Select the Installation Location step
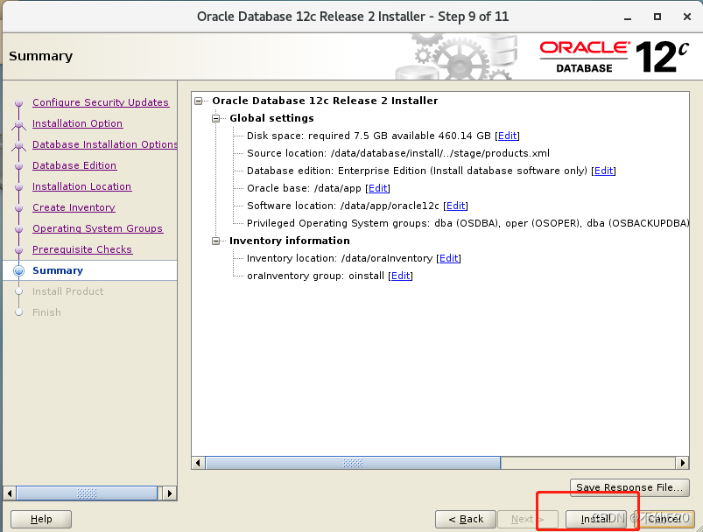The image size is (703, 532). click(81, 186)
